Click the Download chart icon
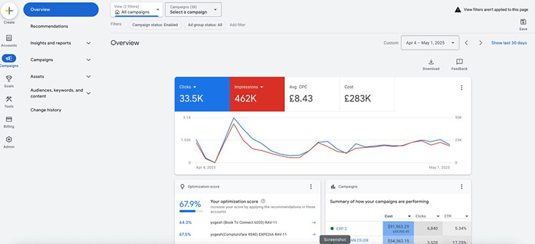 click(431, 62)
